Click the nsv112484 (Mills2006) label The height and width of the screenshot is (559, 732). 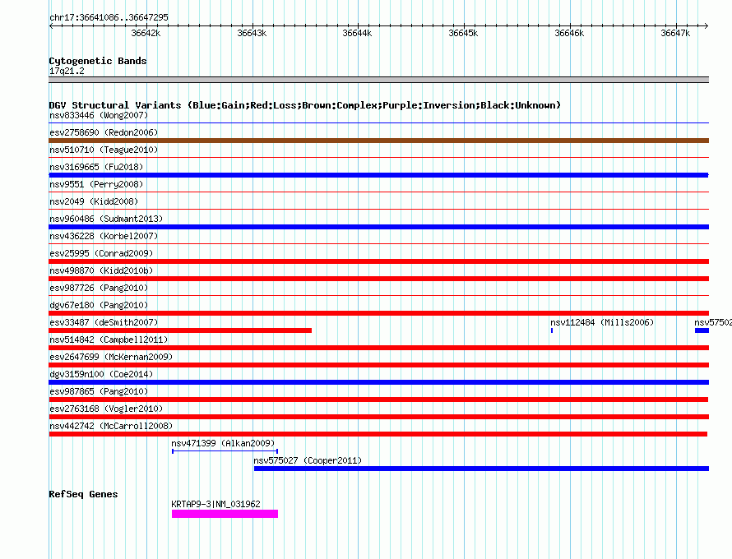602,322
